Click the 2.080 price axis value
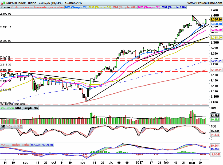This screenshot has height=165, width=223. click(x=214, y=102)
